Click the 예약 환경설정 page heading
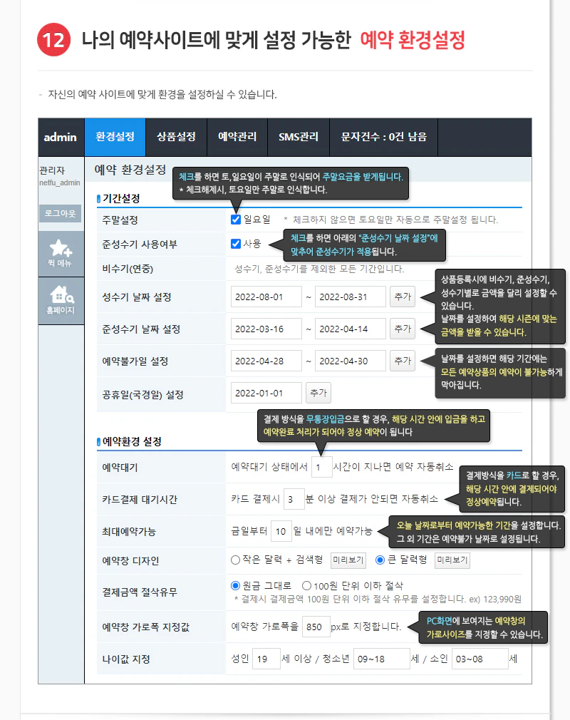The width and height of the screenshot is (570, 720). point(130,170)
